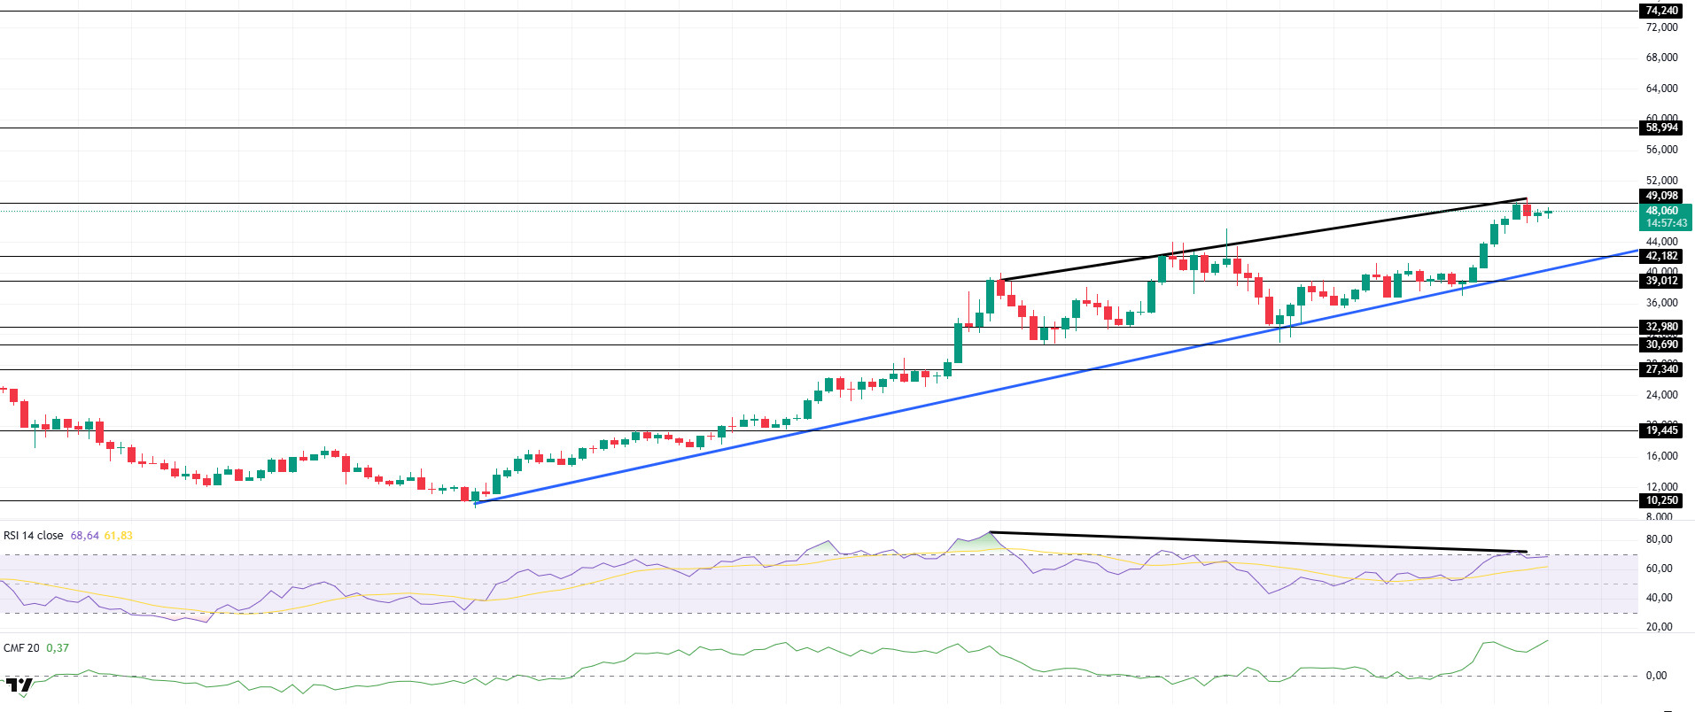Click the 44,000 price axis tick
Screen dimensions: 1695x712
click(x=1661, y=242)
